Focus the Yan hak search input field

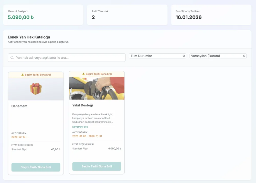click(x=67, y=58)
